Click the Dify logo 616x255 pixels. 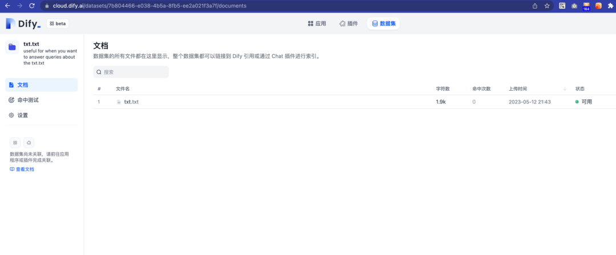[23, 23]
